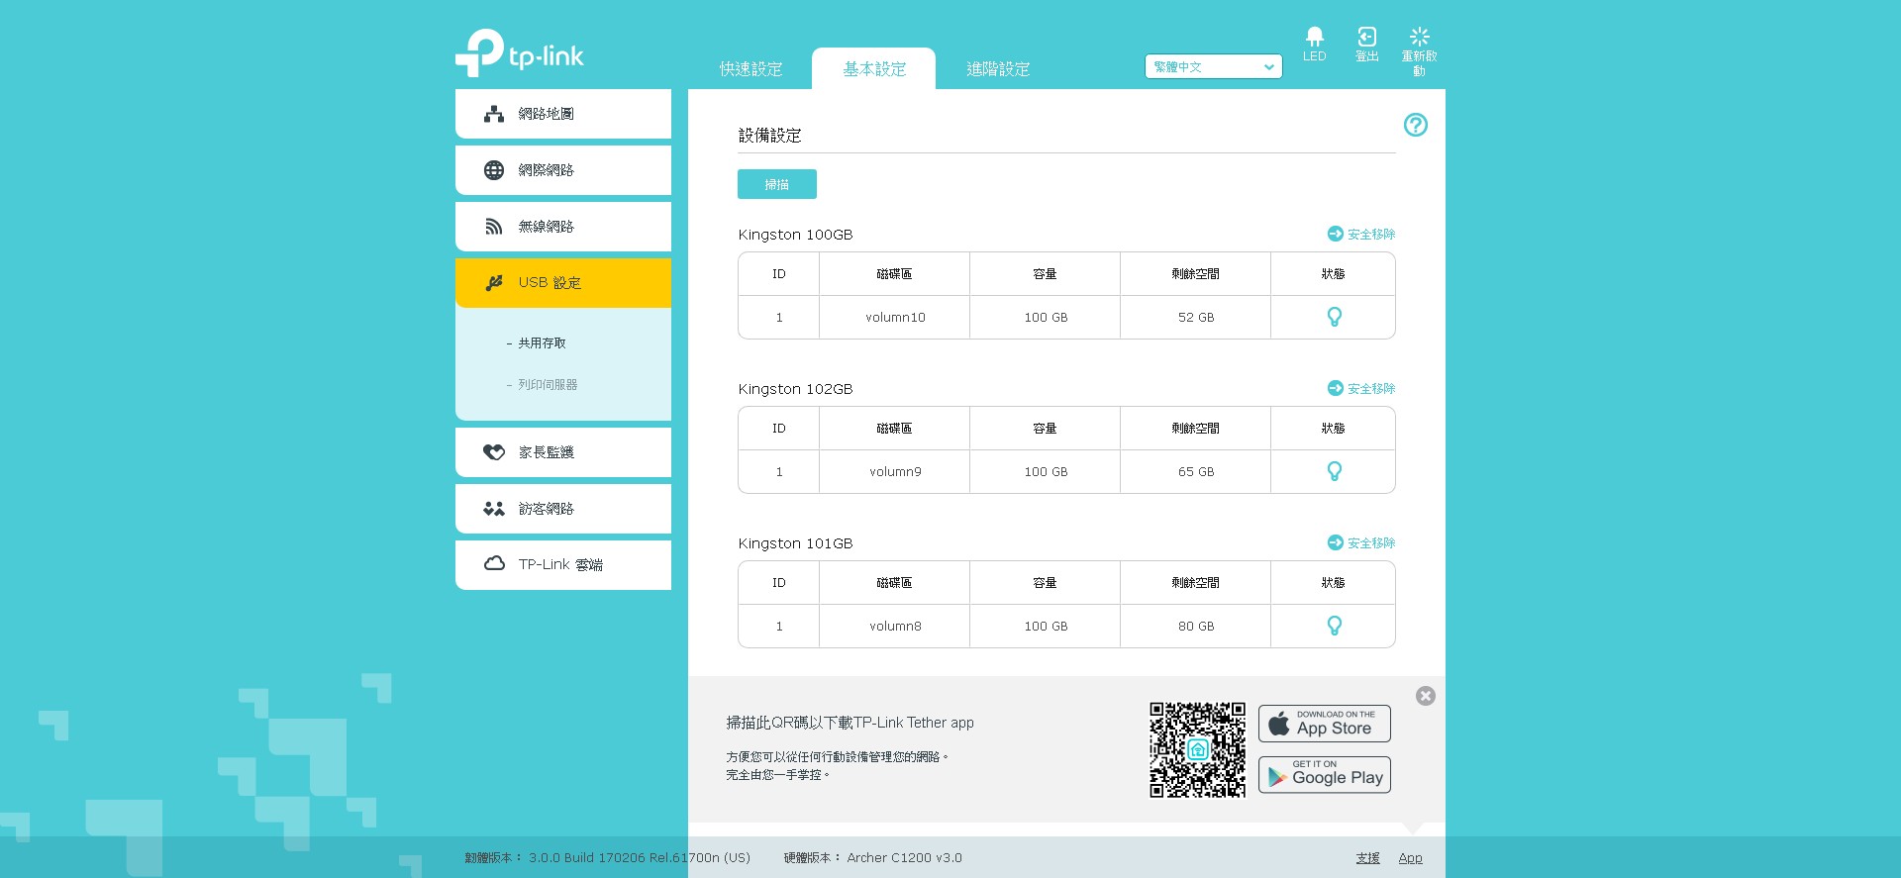Screen dimensions: 1901x878
Task: Switch to 進階設定 tab
Action: [x=998, y=69]
